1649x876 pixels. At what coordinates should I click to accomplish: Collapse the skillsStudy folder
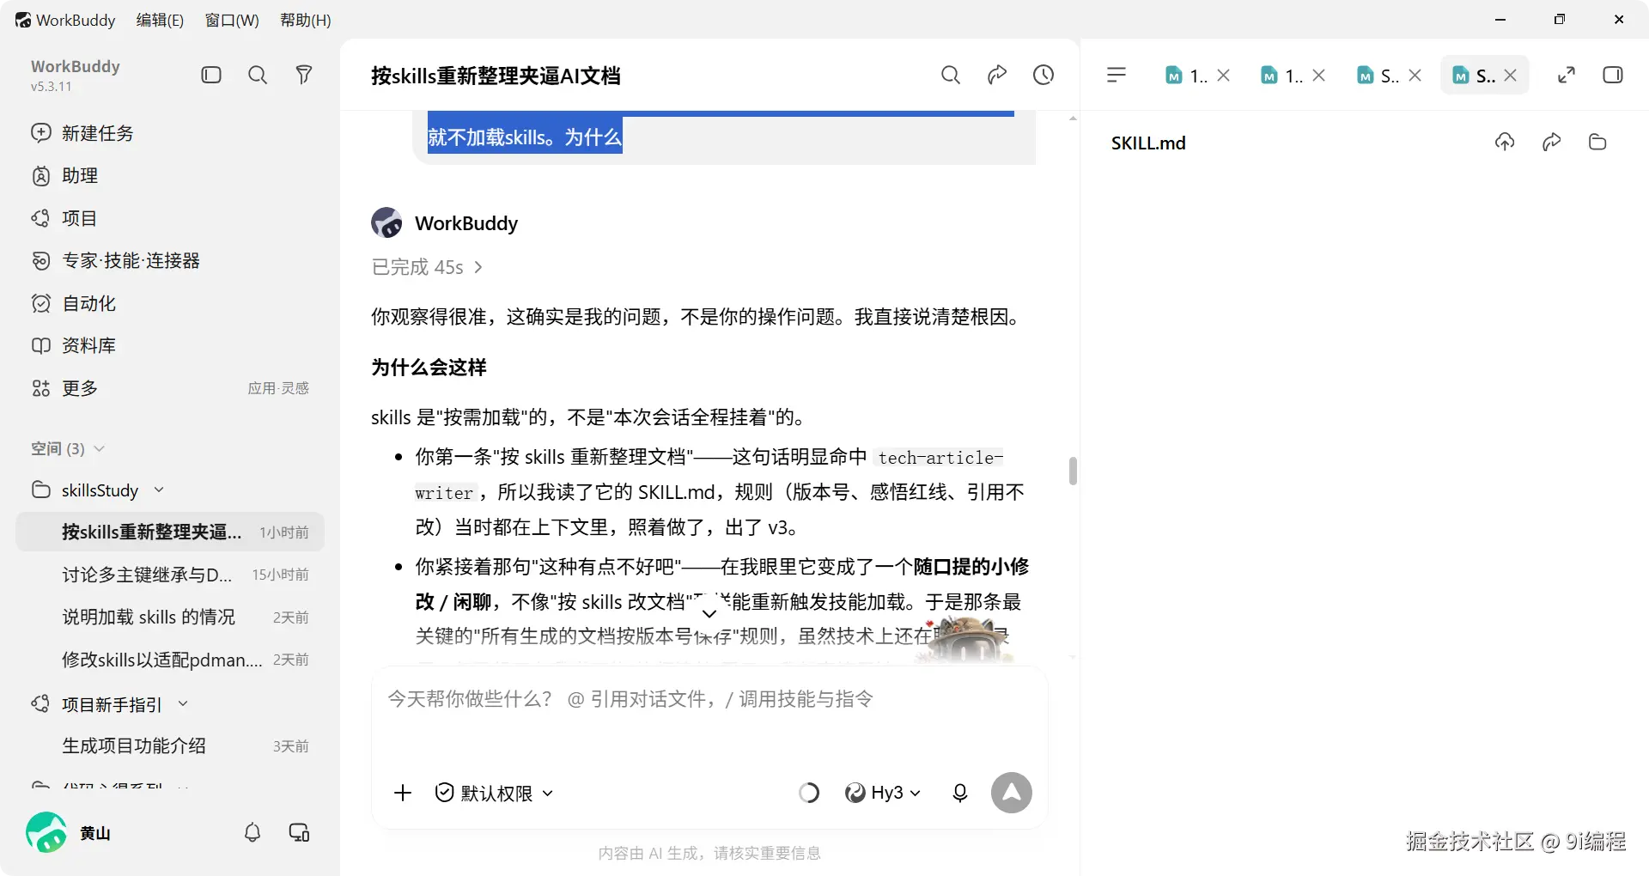(159, 490)
